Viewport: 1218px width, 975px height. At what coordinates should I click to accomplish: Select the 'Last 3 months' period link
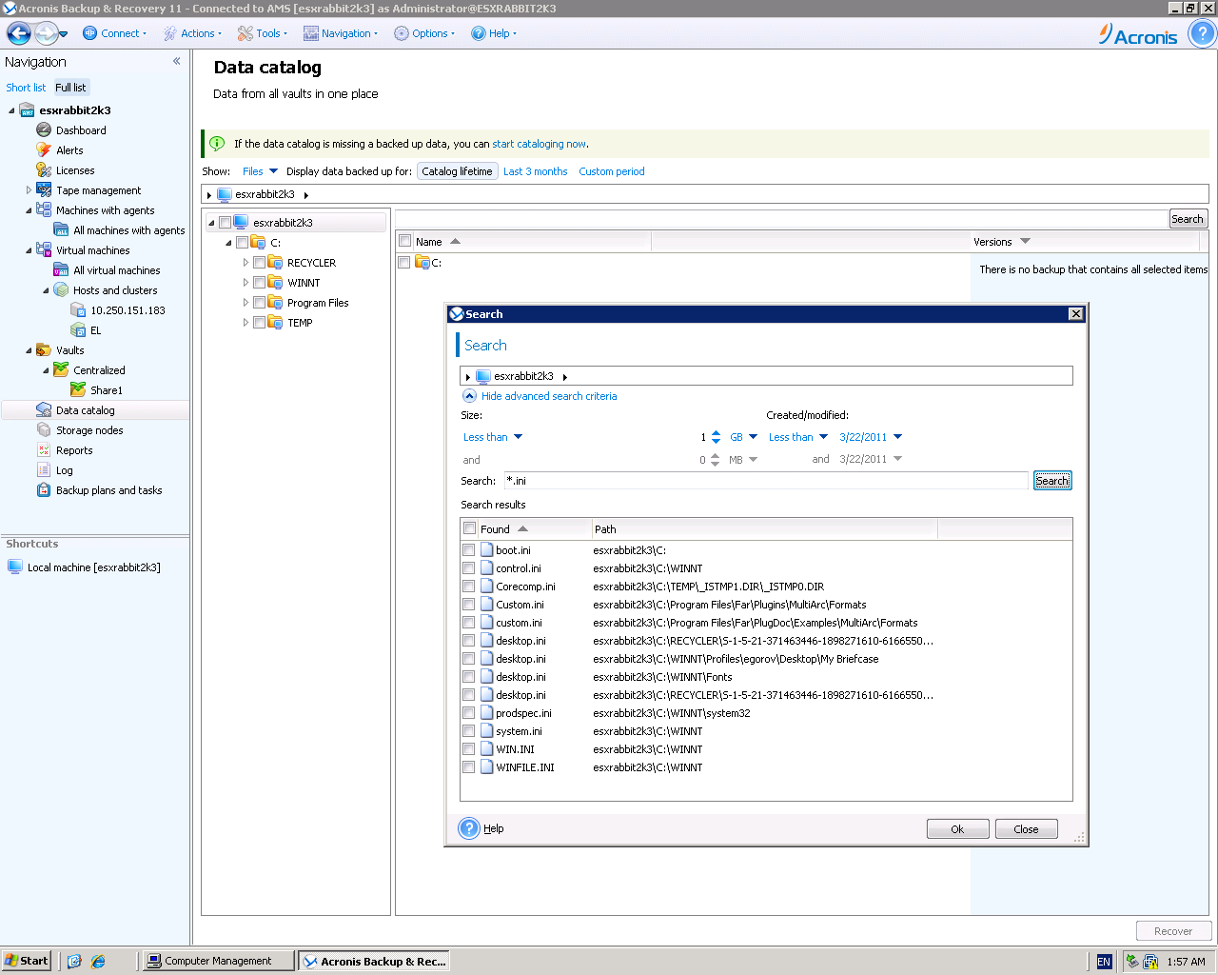535,171
